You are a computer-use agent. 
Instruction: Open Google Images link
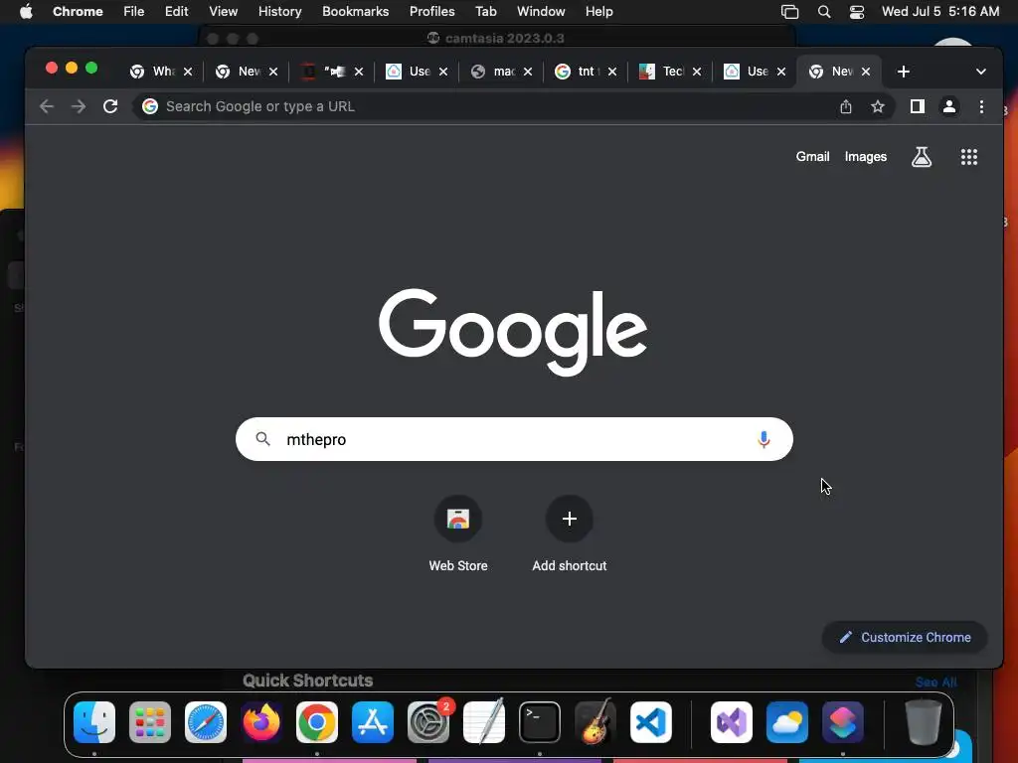(x=866, y=156)
